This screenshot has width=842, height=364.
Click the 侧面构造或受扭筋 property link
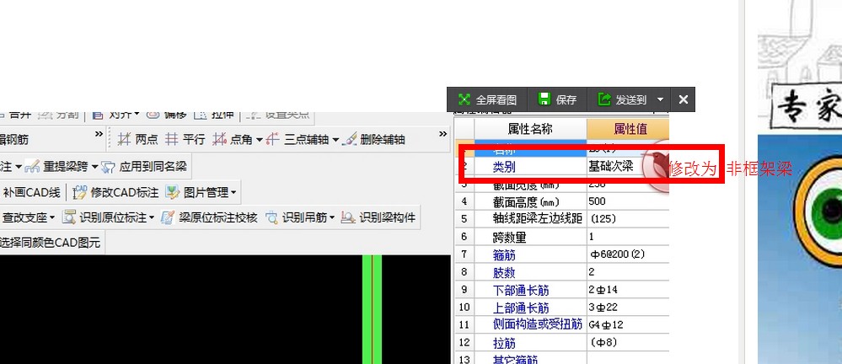[538, 324]
